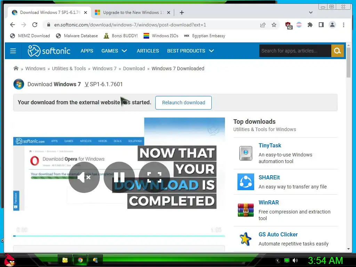Open the Extensions puzzle piece menu

pos(310,25)
